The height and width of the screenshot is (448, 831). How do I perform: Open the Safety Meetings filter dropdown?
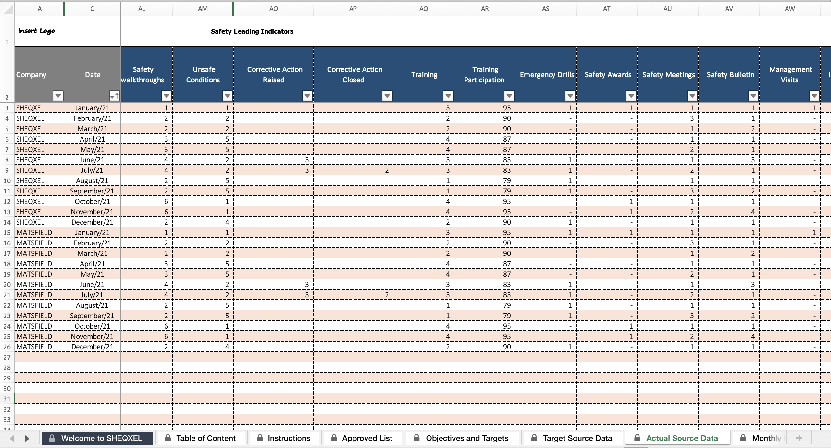tap(692, 96)
